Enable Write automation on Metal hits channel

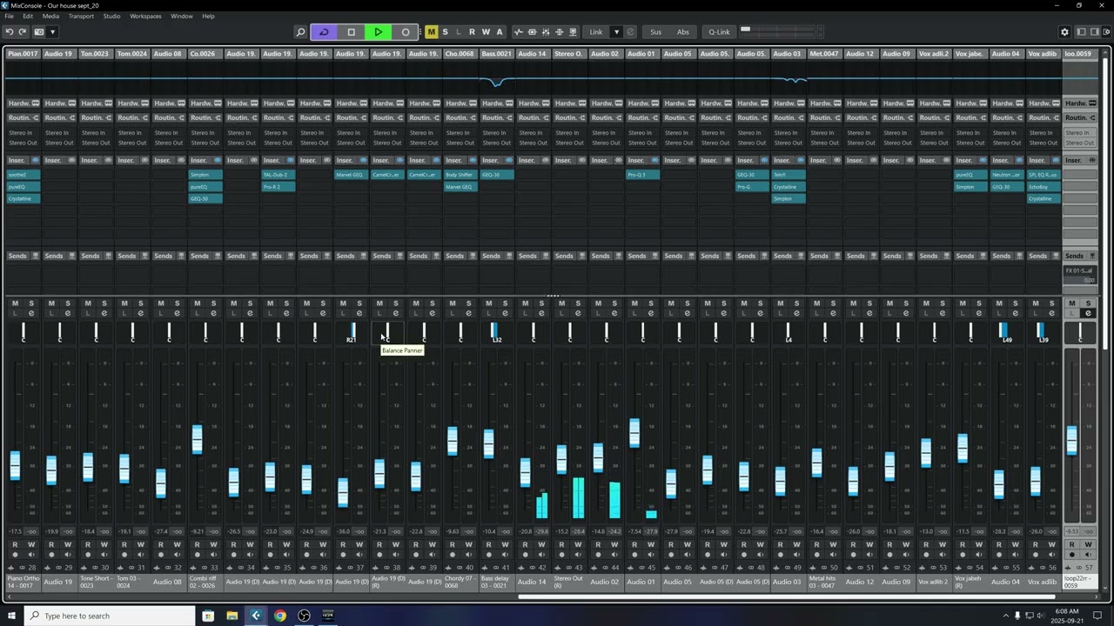coord(833,544)
